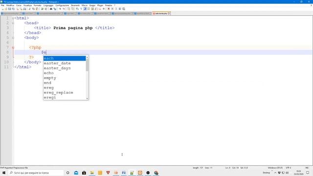Click the Cut toolbar icon
Image resolution: width=313 pixels, height=176 pixels.
[x=29, y=9]
